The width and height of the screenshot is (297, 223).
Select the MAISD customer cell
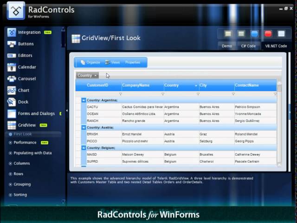(104, 155)
